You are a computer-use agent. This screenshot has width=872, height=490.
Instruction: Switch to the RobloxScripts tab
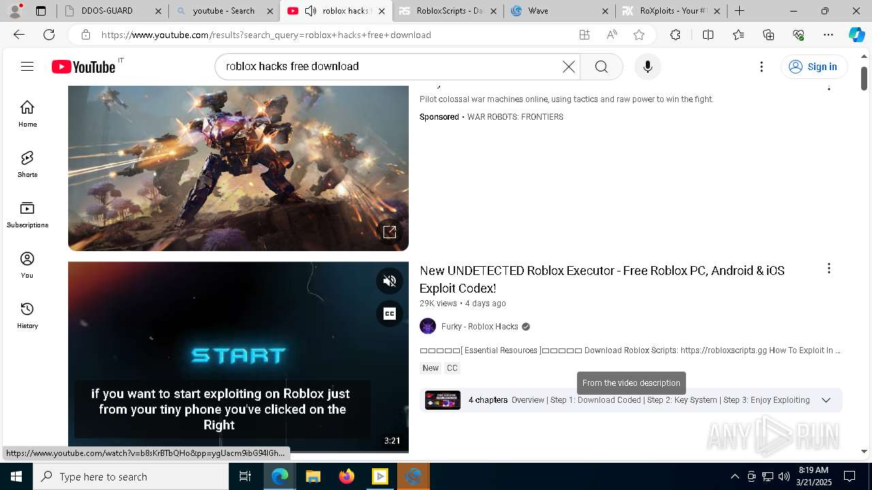448,11
